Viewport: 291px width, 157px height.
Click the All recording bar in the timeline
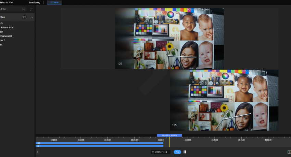pos(100,146)
